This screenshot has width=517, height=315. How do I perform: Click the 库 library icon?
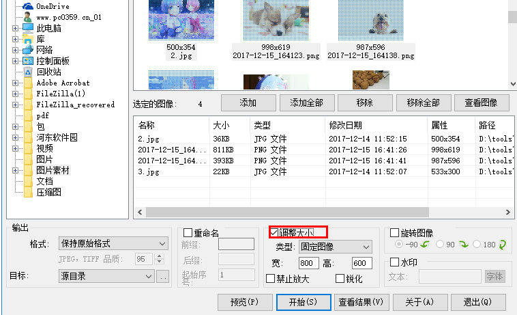(x=28, y=39)
